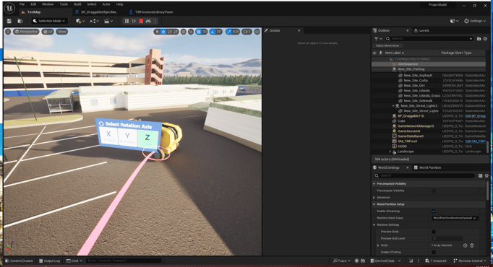493x267 pixels.
Task: Collapse the World Partition Setup section
Action: click(x=374, y=204)
